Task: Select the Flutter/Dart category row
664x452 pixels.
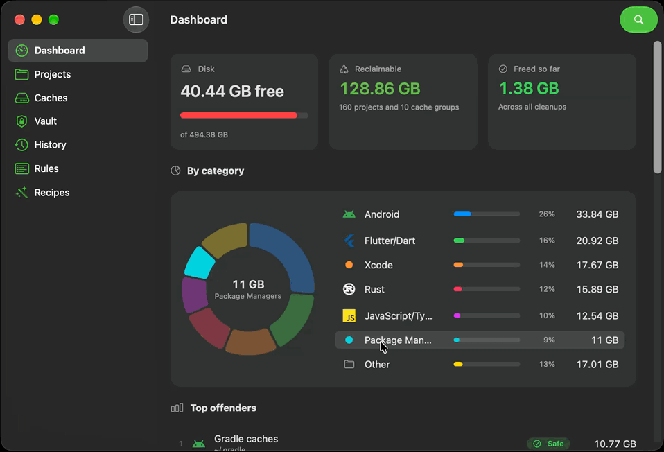Action: pos(480,241)
